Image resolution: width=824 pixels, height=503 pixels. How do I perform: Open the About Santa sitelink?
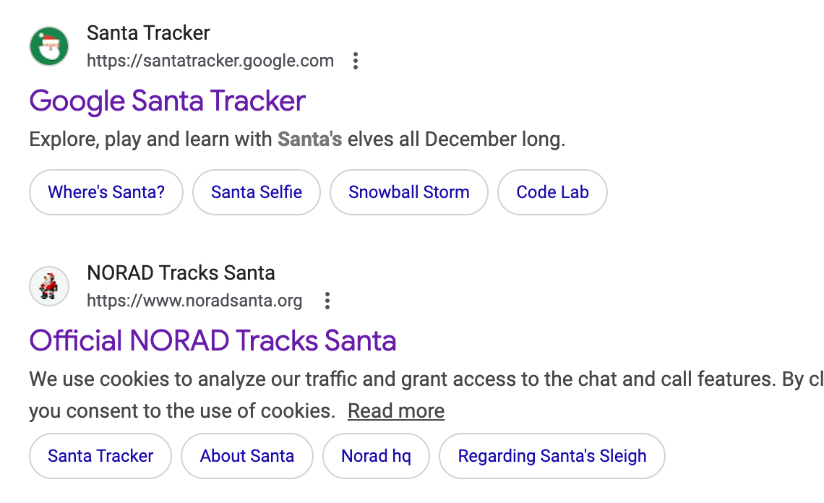pos(247,456)
